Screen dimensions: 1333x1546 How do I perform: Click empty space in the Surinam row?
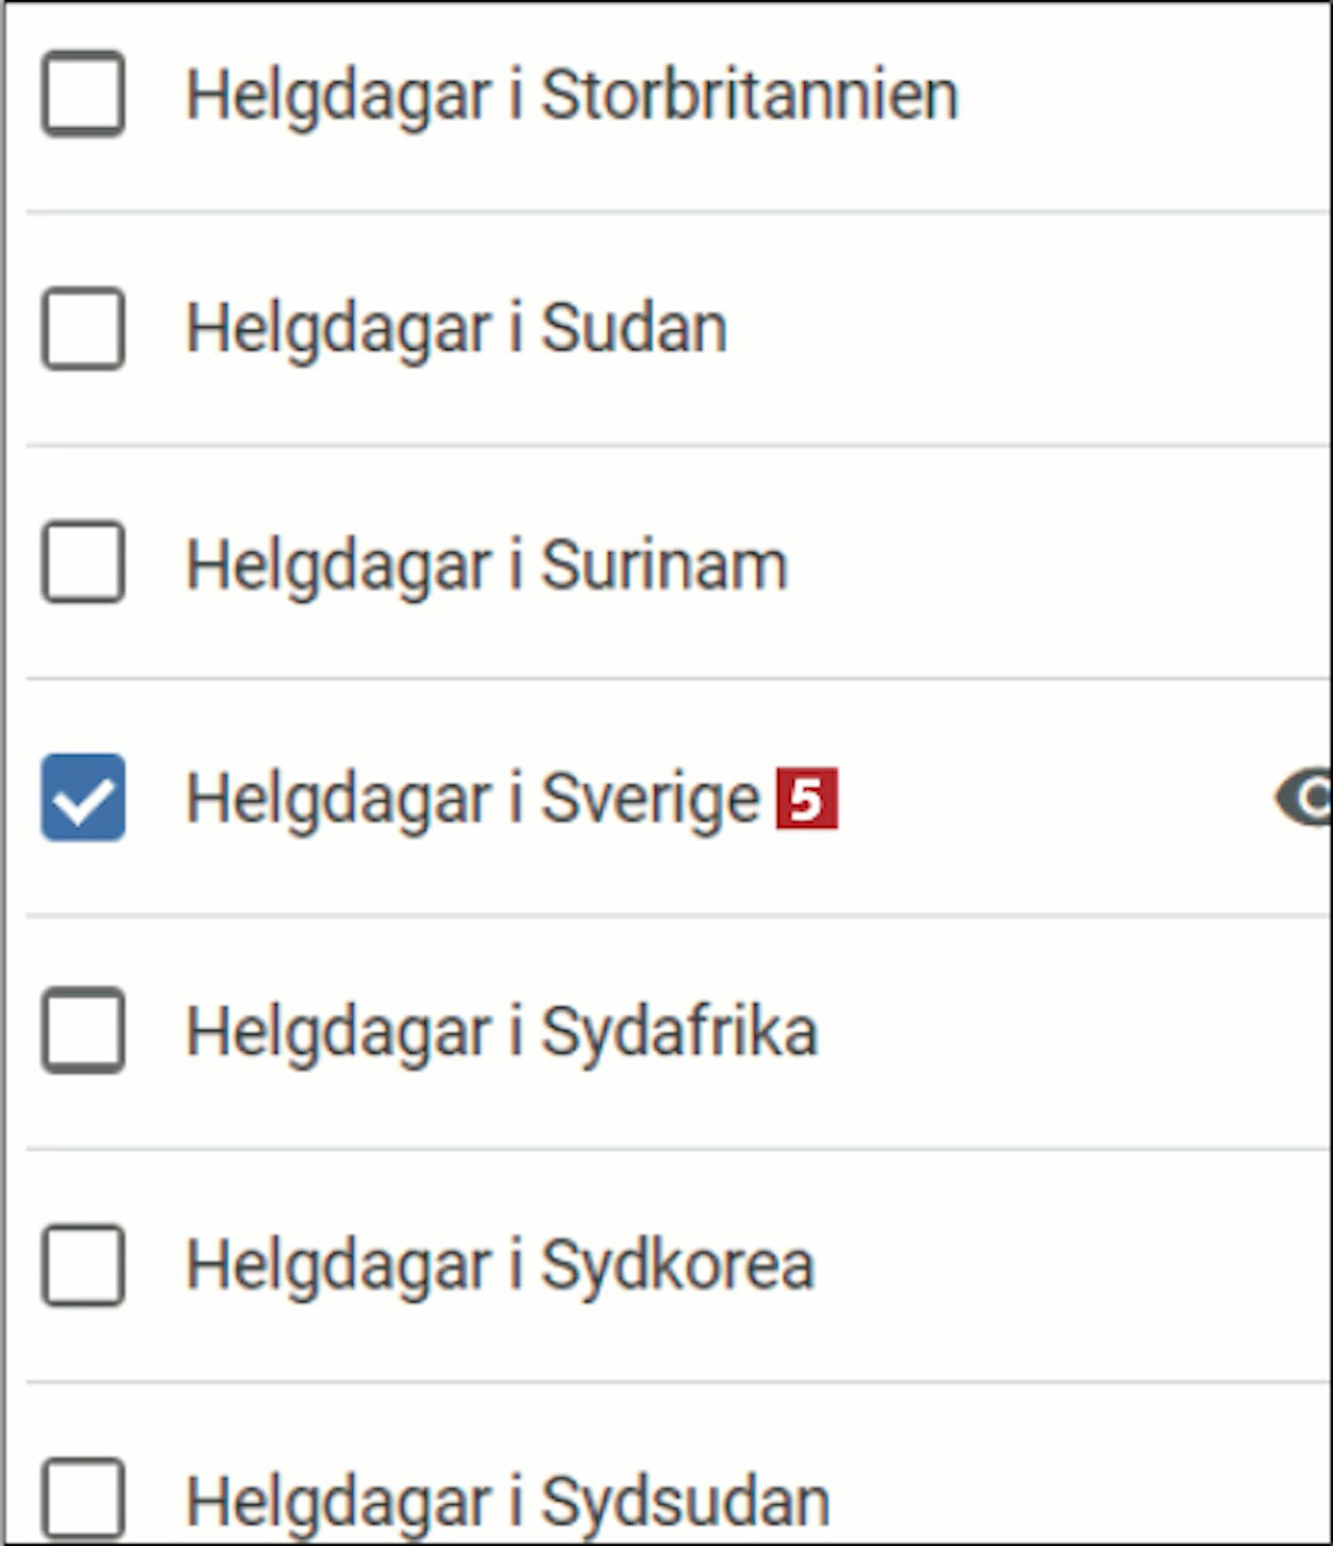click(x=1058, y=564)
